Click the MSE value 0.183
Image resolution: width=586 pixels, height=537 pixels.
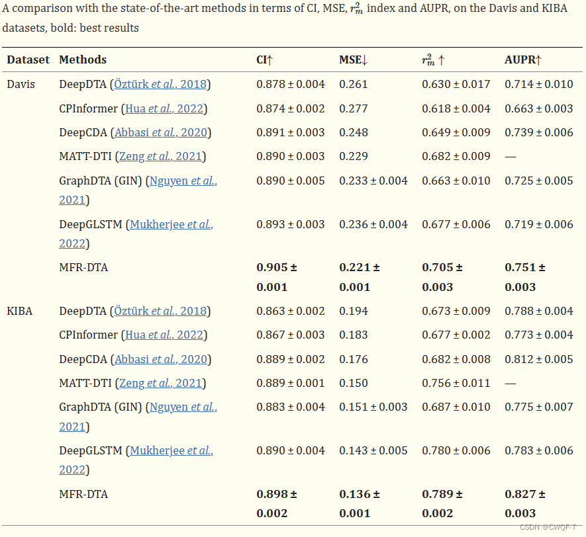click(x=354, y=335)
